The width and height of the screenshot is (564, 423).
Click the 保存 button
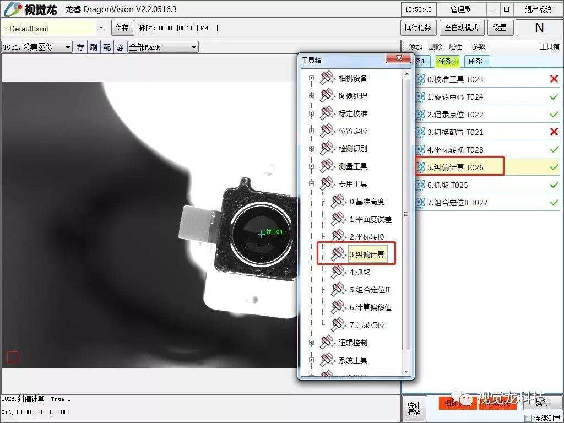(x=122, y=28)
